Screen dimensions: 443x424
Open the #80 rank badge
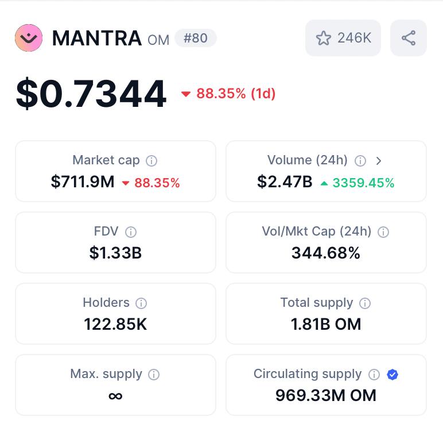coord(196,38)
